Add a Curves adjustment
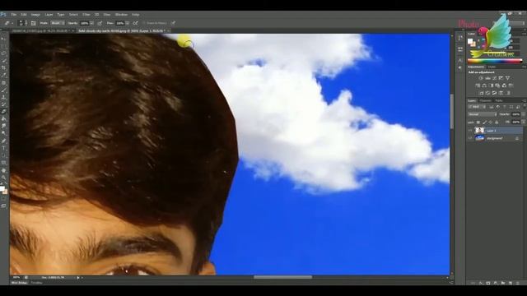This screenshot has width=527, height=296. pos(494,78)
